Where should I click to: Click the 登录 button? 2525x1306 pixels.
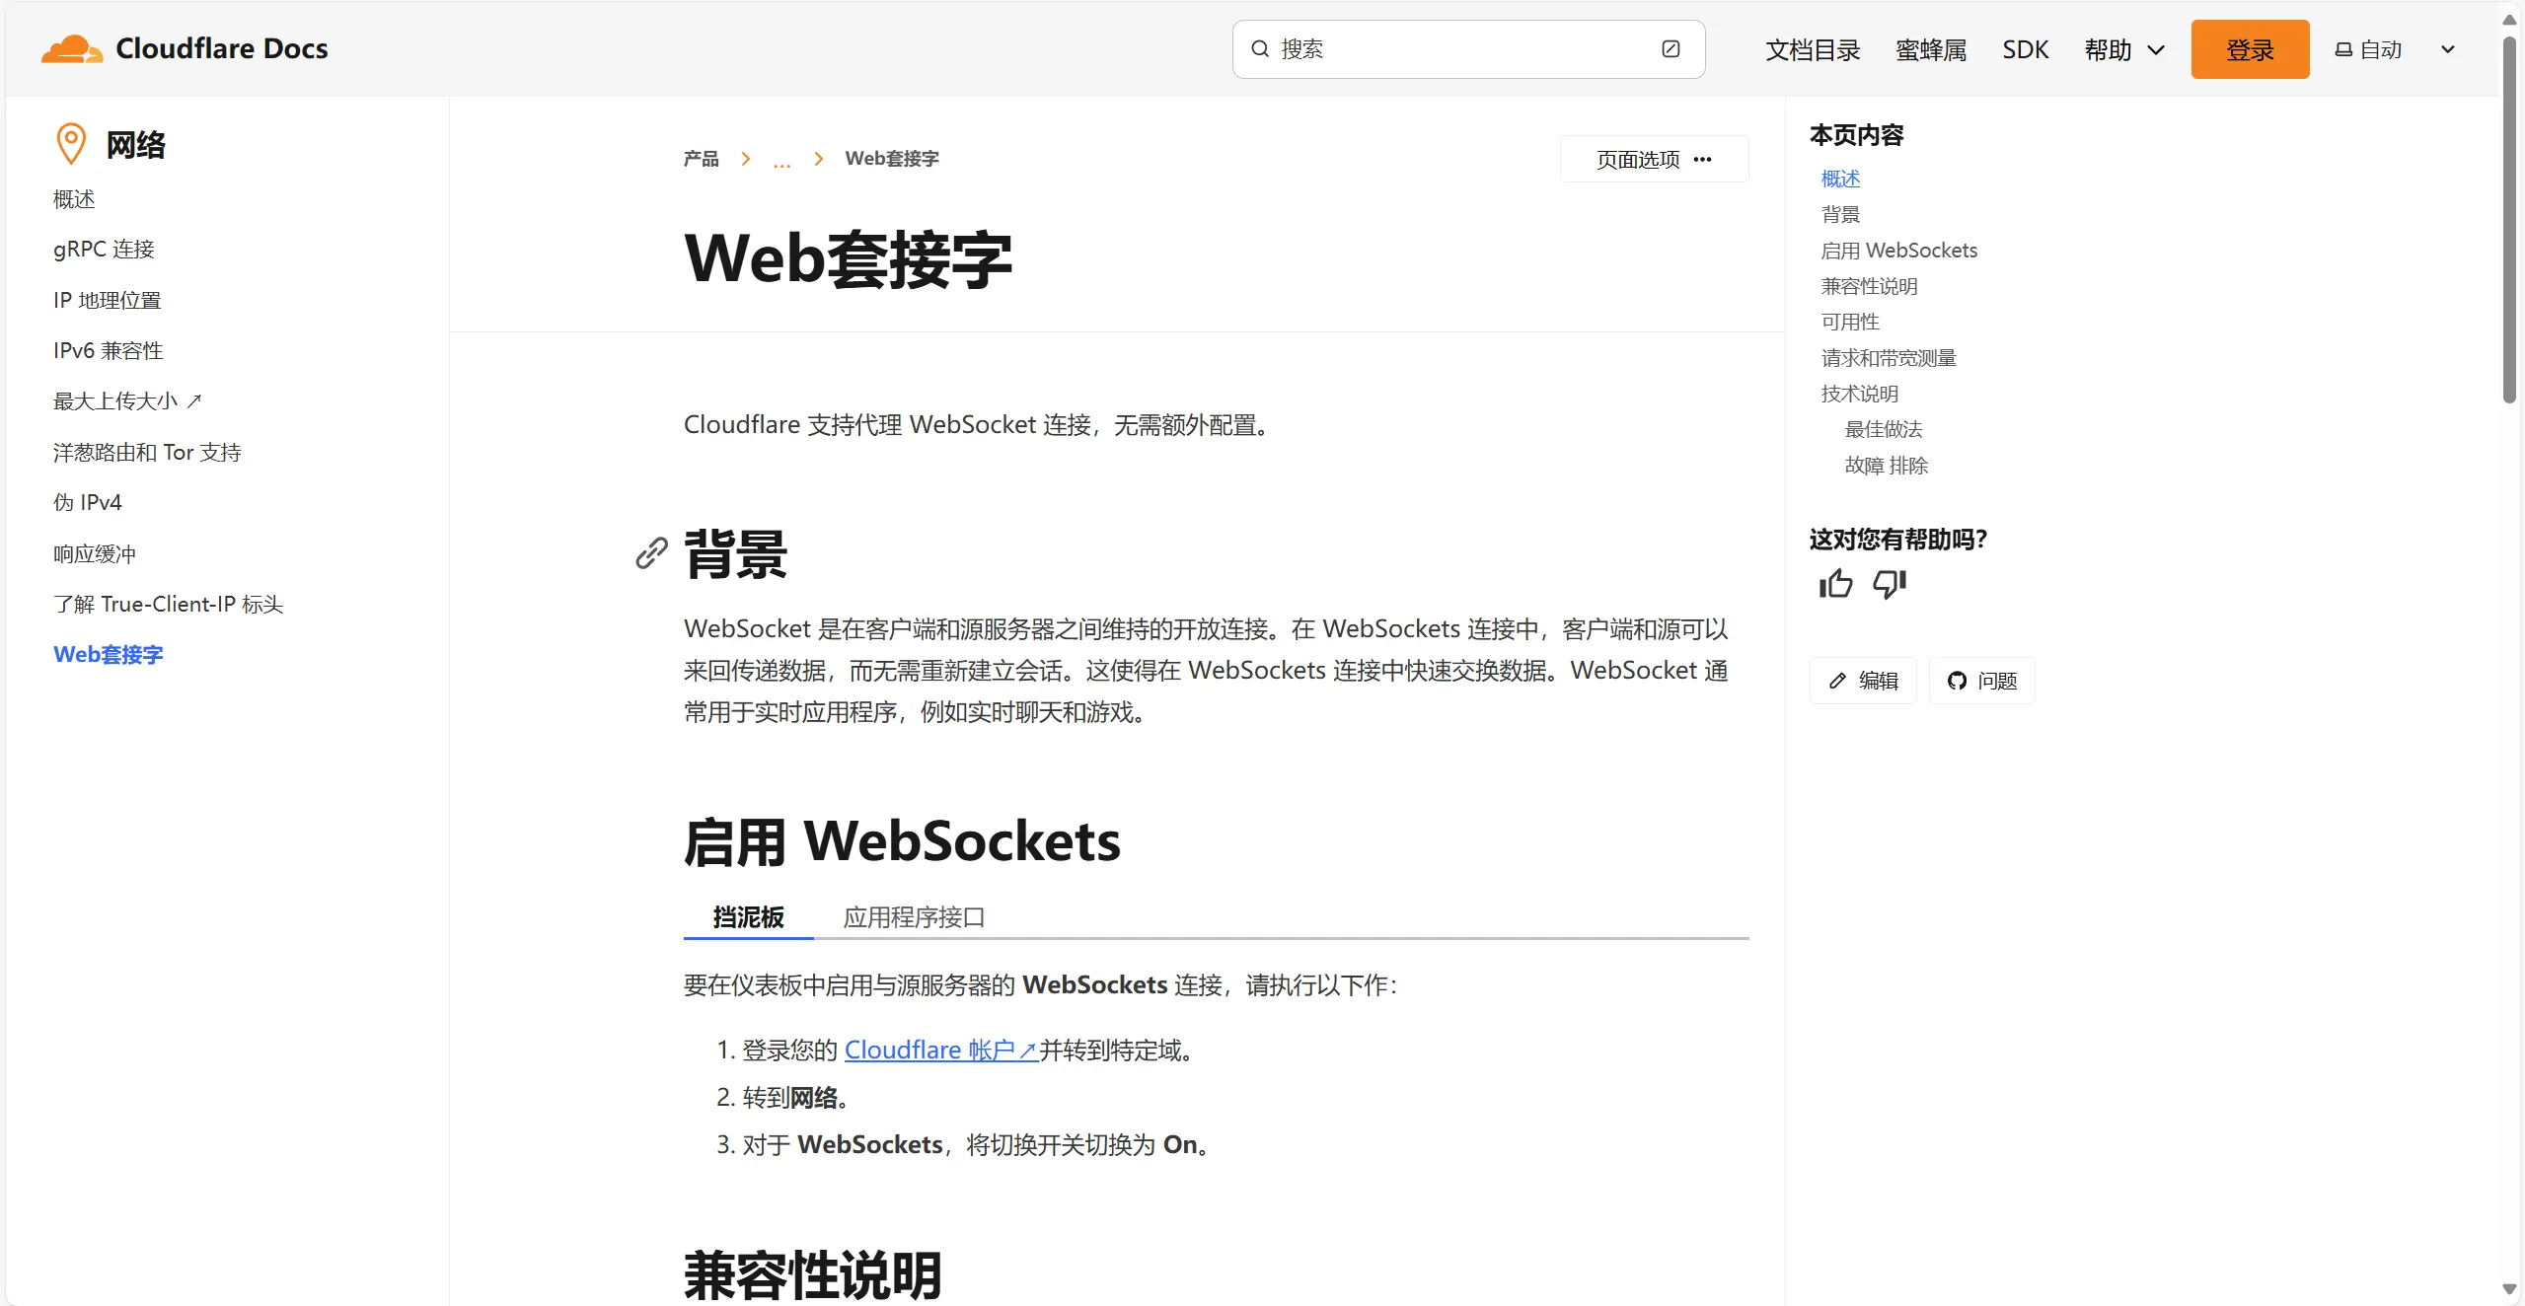2250,48
